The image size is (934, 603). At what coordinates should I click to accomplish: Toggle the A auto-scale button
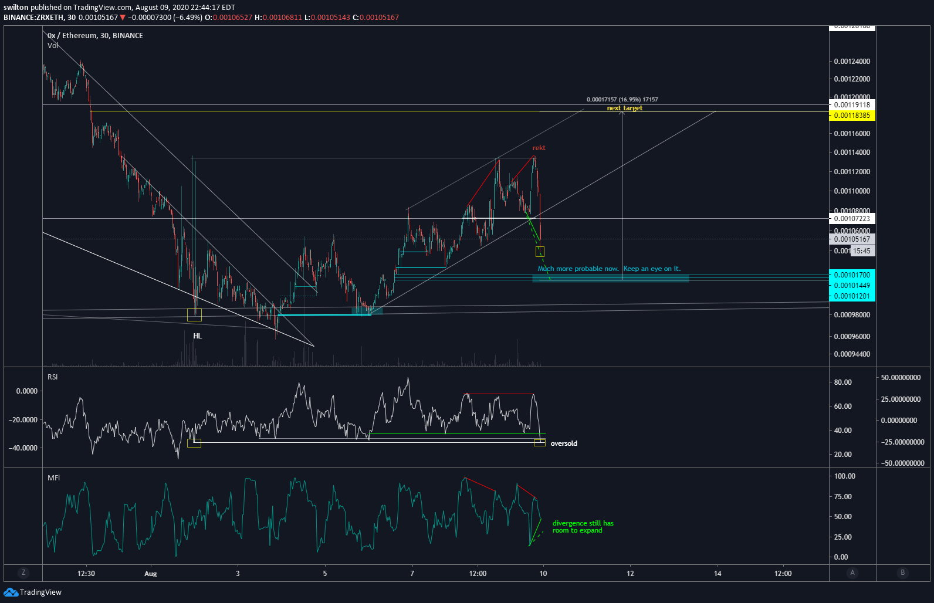coord(852,573)
